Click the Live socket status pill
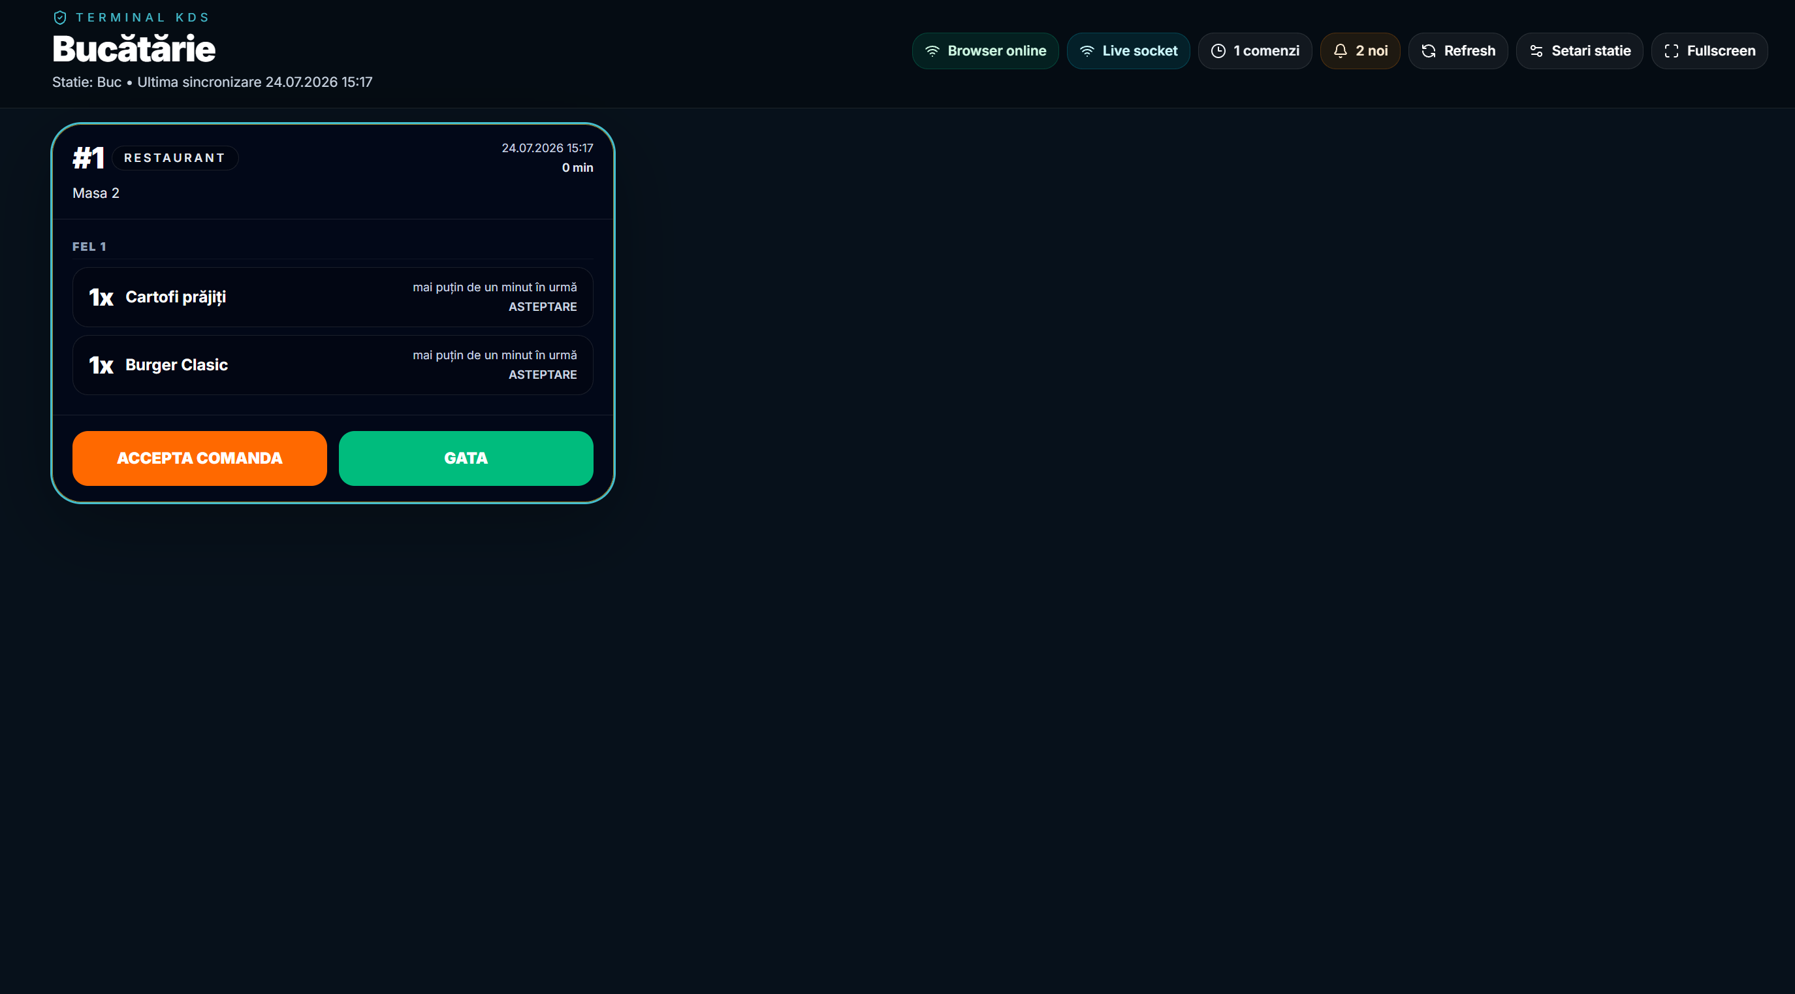The width and height of the screenshot is (1795, 994). [1128, 51]
